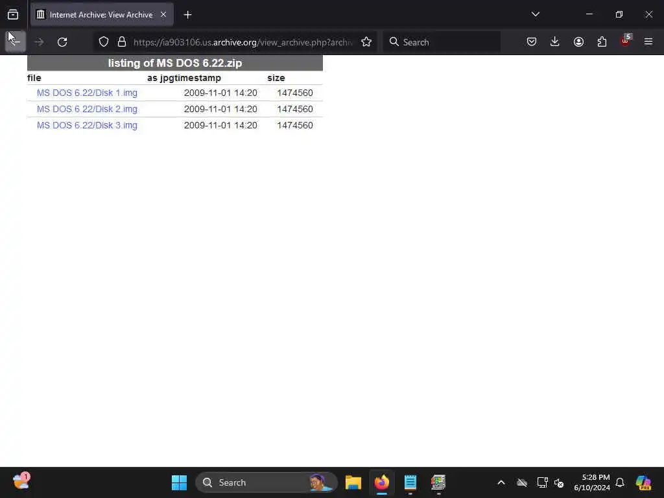The width and height of the screenshot is (664, 498).
Task: Select Disk 3 size value 1474560
Action: 295,125
